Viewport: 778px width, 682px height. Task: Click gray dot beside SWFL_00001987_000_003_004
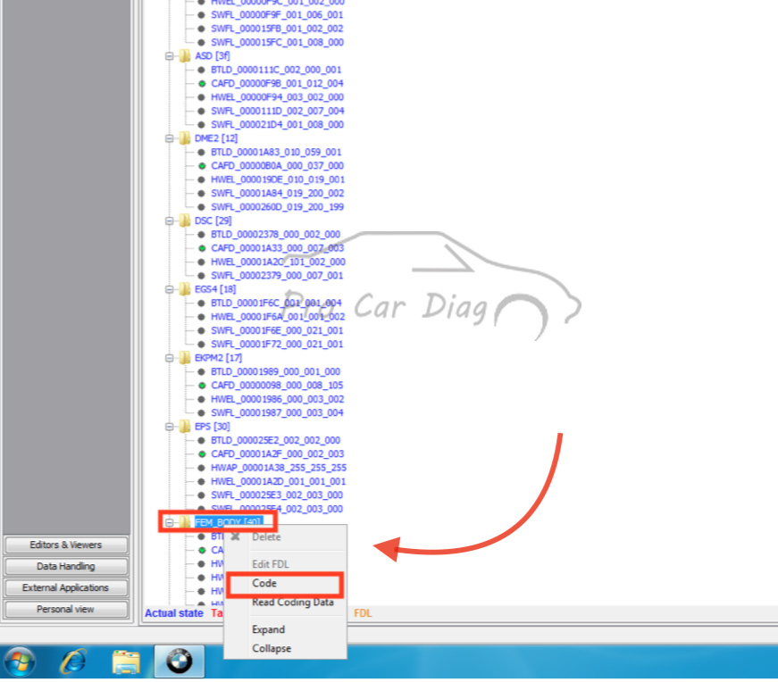click(202, 412)
